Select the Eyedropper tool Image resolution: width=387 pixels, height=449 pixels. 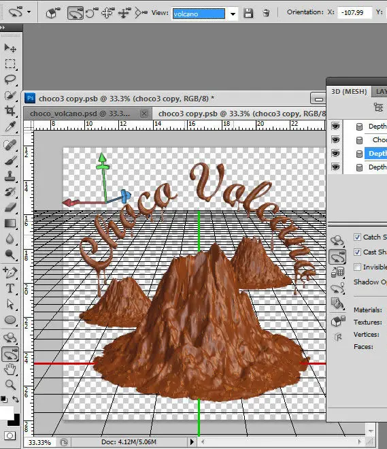pyautogui.click(x=10, y=126)
